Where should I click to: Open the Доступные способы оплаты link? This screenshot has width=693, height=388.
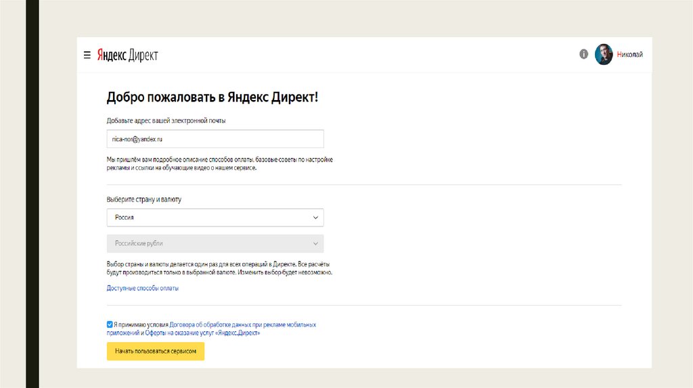[142, 288]
